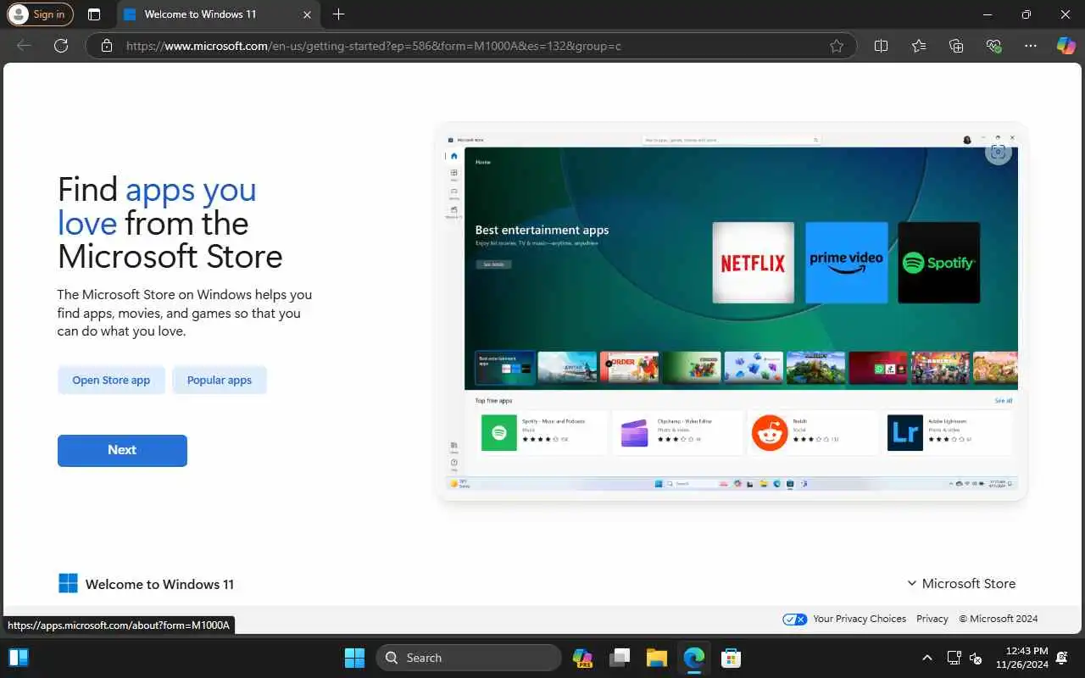This screenshot has width=1085, height=678.
Task: Open a new browser tab
Action: (339, 14)
